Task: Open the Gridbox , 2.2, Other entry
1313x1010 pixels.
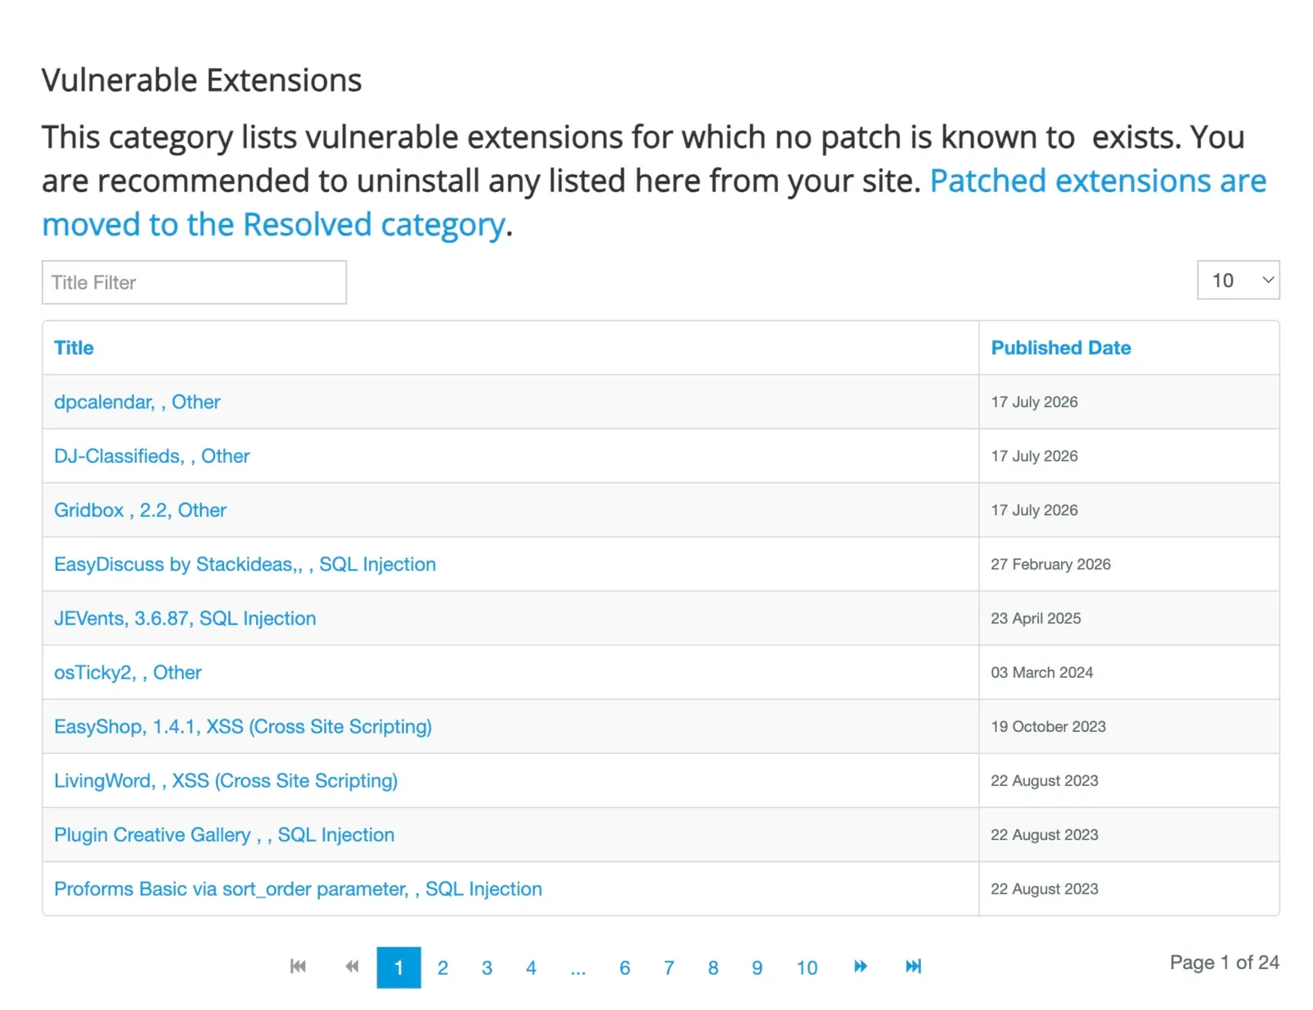Action: tap(140, 510)
